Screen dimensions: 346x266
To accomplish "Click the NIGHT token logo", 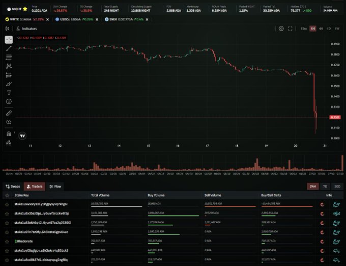I will coord(9,9).
